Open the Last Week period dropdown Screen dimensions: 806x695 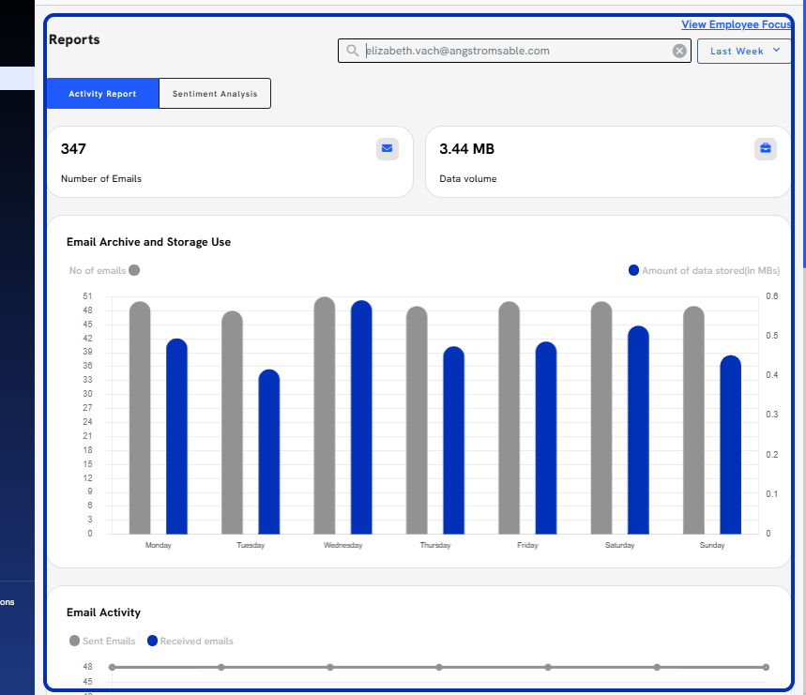(x=744, y=51)
